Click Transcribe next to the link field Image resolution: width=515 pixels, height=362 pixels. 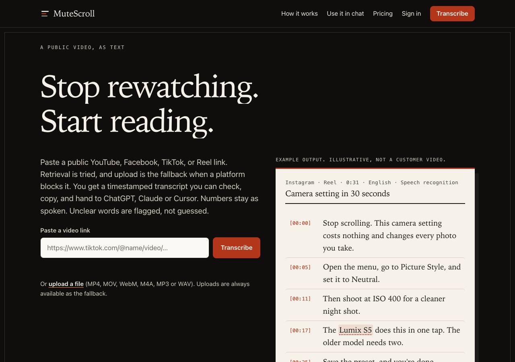point(237,248)
